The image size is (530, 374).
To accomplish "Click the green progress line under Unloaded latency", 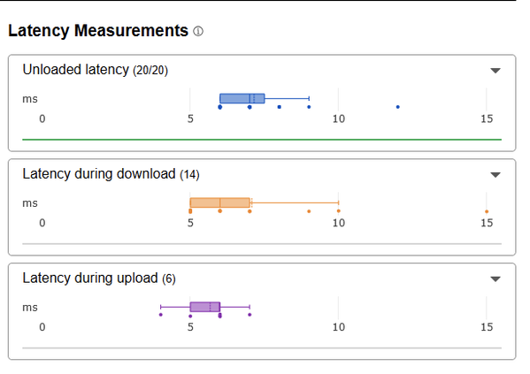I will (x=262, y=139).
